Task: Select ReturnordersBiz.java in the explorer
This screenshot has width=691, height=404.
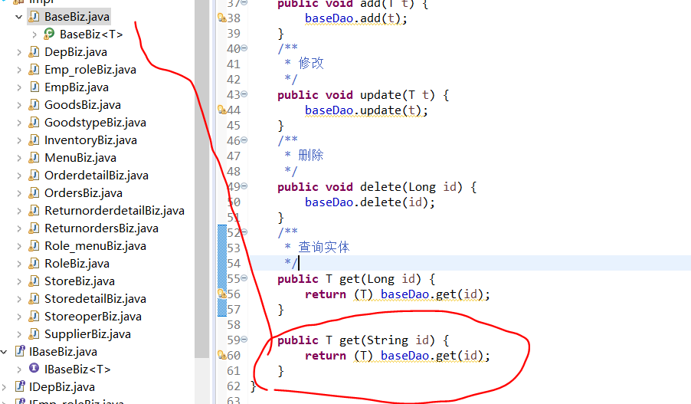Action: (101, 228)
